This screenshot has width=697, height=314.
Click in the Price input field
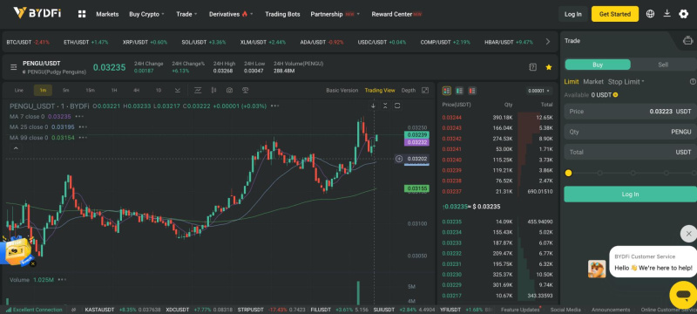click(630, 111)
